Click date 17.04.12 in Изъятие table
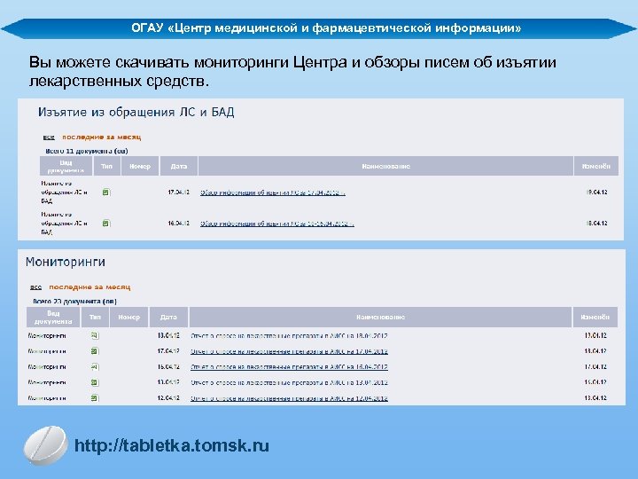This screenshot has width=638, height=479. point(179,192)
